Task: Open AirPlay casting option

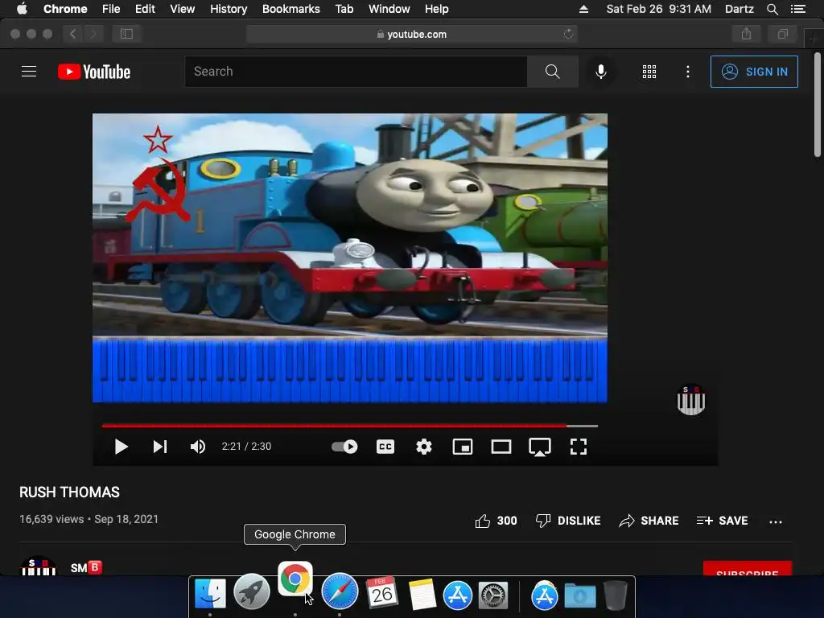Action: 540,447
